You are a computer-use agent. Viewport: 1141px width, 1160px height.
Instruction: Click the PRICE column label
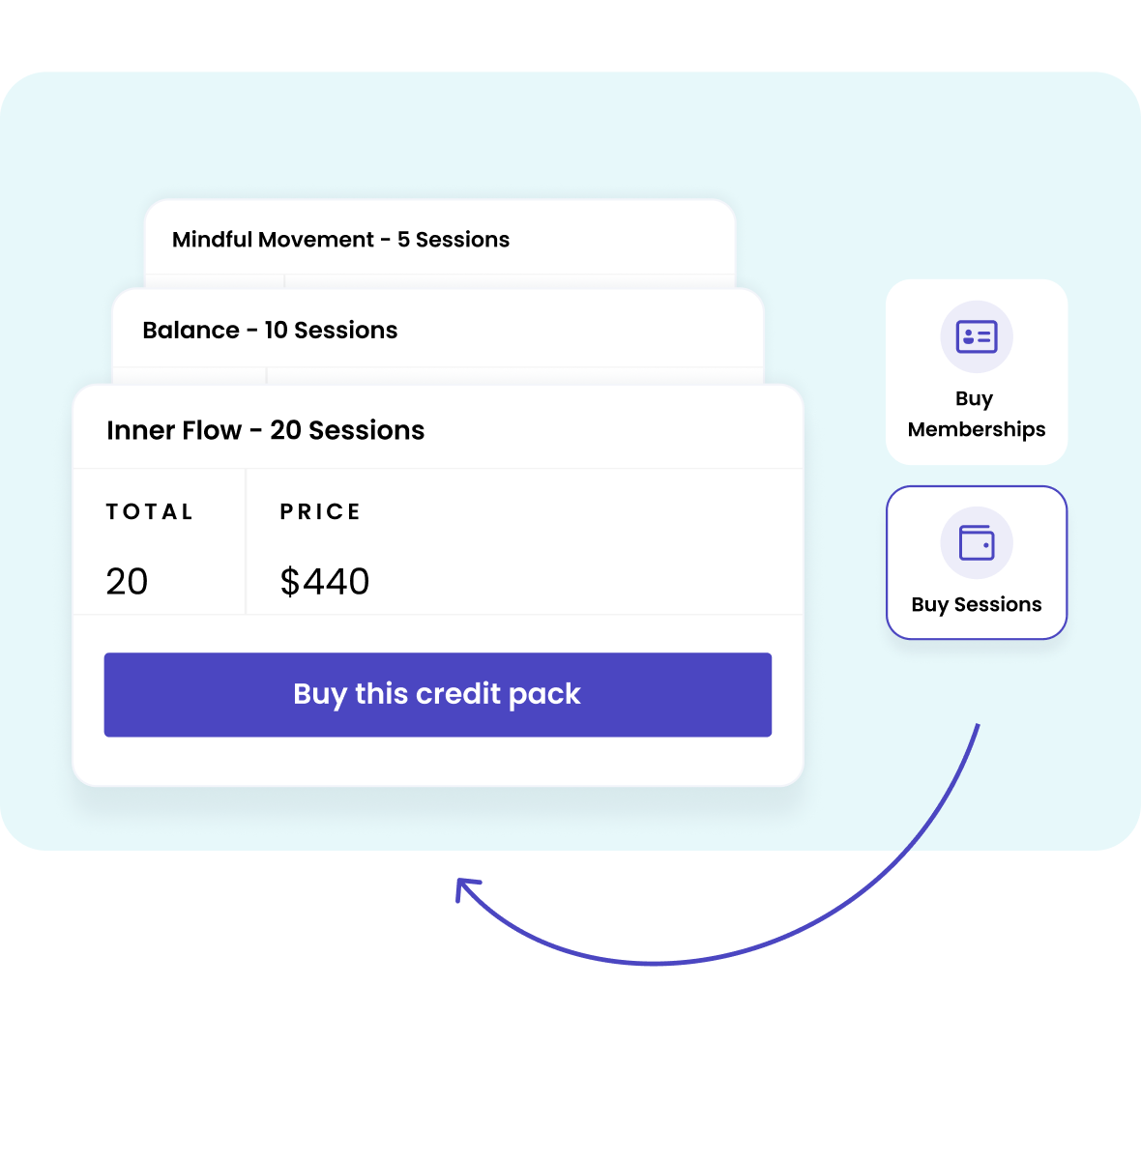tap(320, 511)
